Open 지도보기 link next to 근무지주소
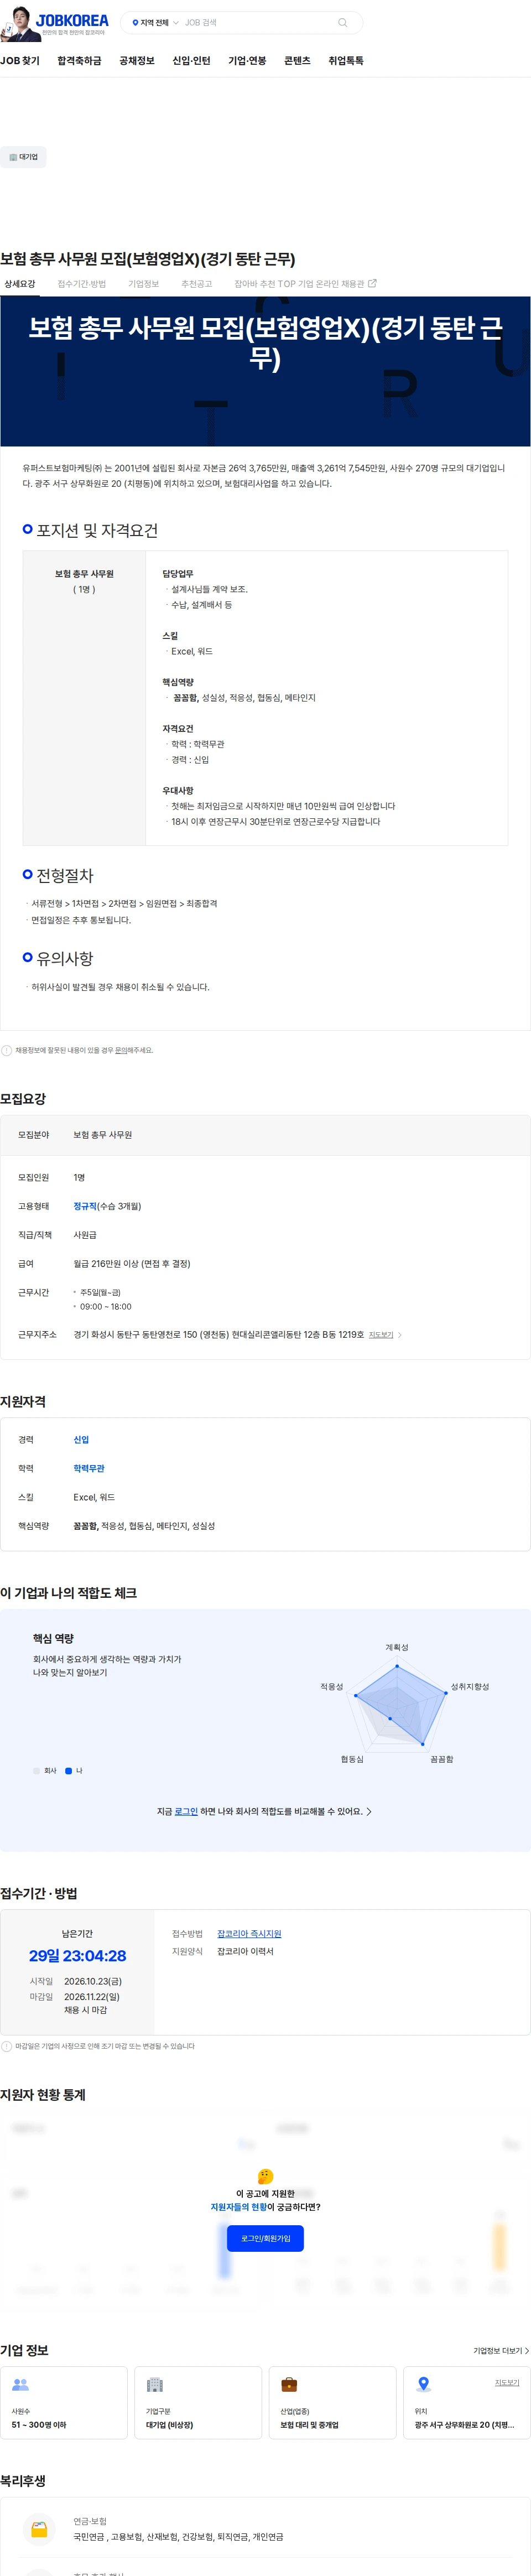 coord(381,1334)
